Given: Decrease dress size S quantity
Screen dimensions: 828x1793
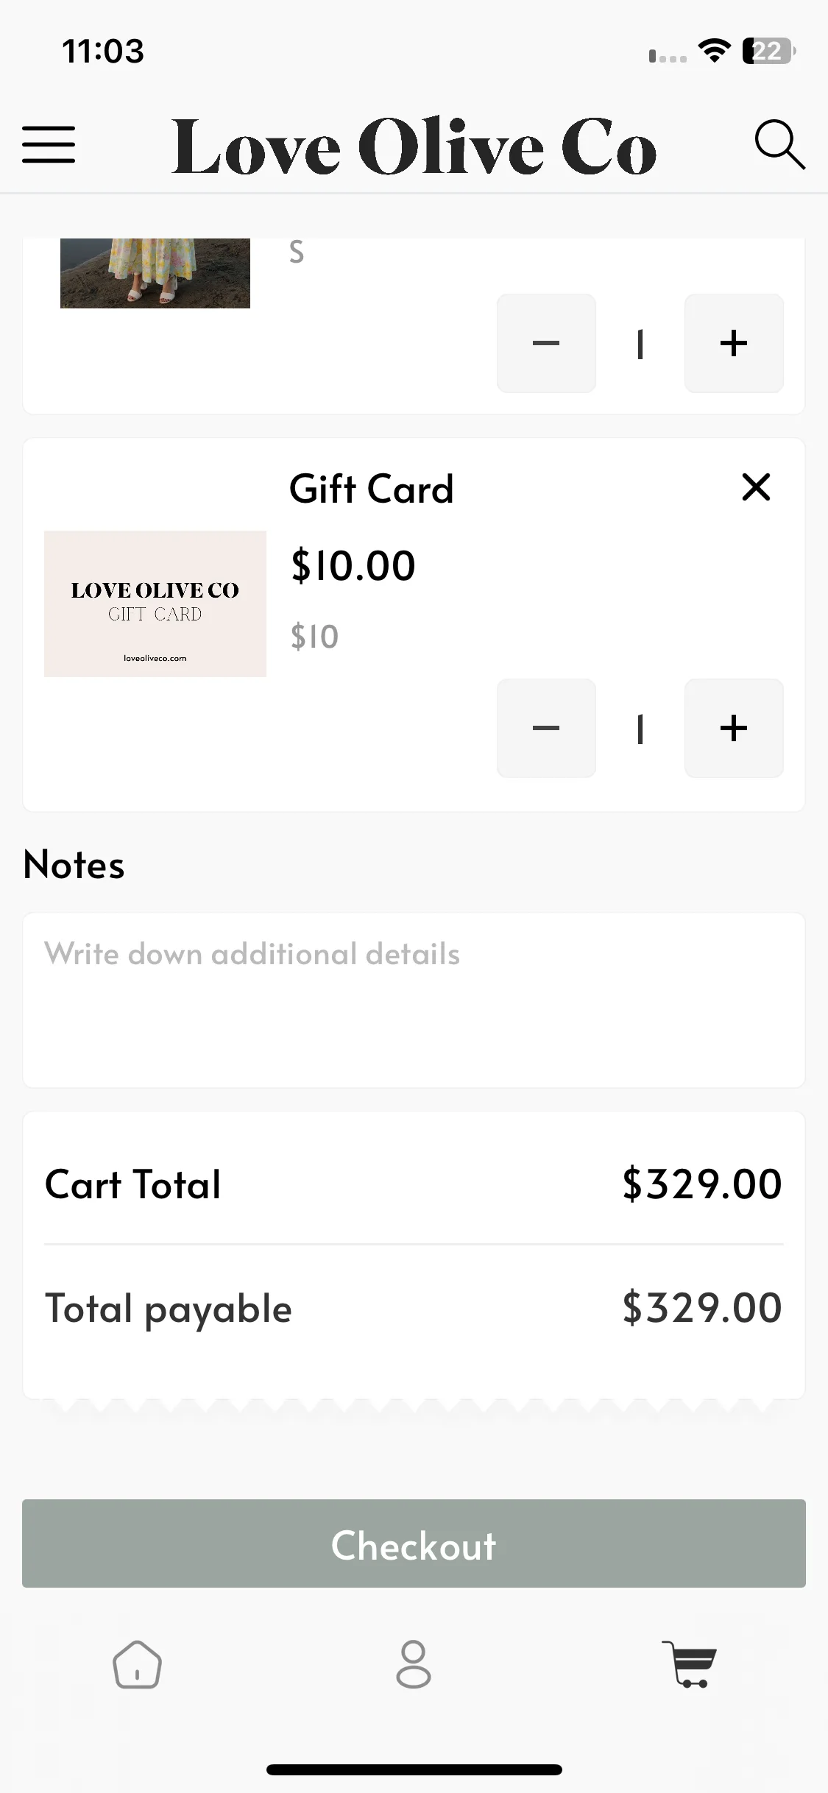Looking at the screenshot, I should [546, 343].
